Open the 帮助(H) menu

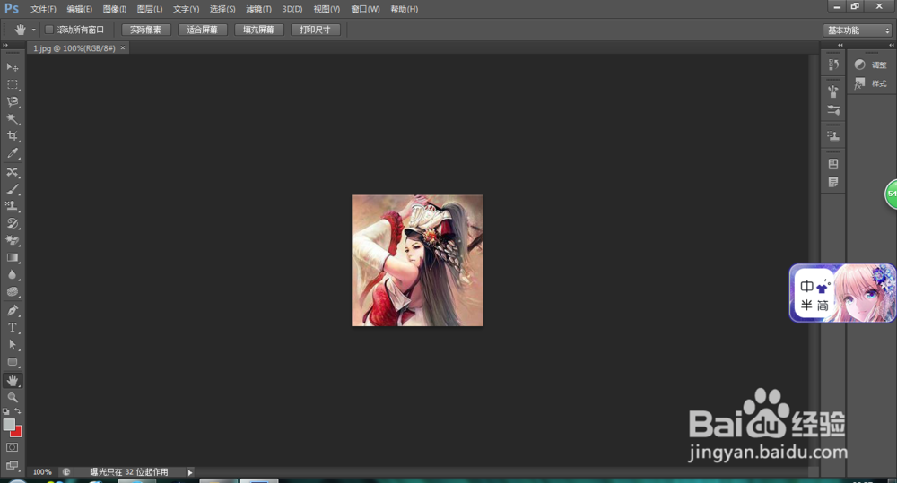tap(404, 9)
